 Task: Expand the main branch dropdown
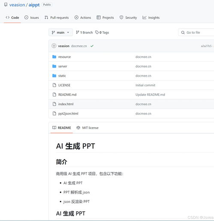tap(60, 33)
